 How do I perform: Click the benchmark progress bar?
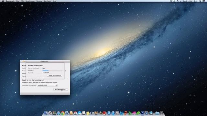tap(52, 71)
